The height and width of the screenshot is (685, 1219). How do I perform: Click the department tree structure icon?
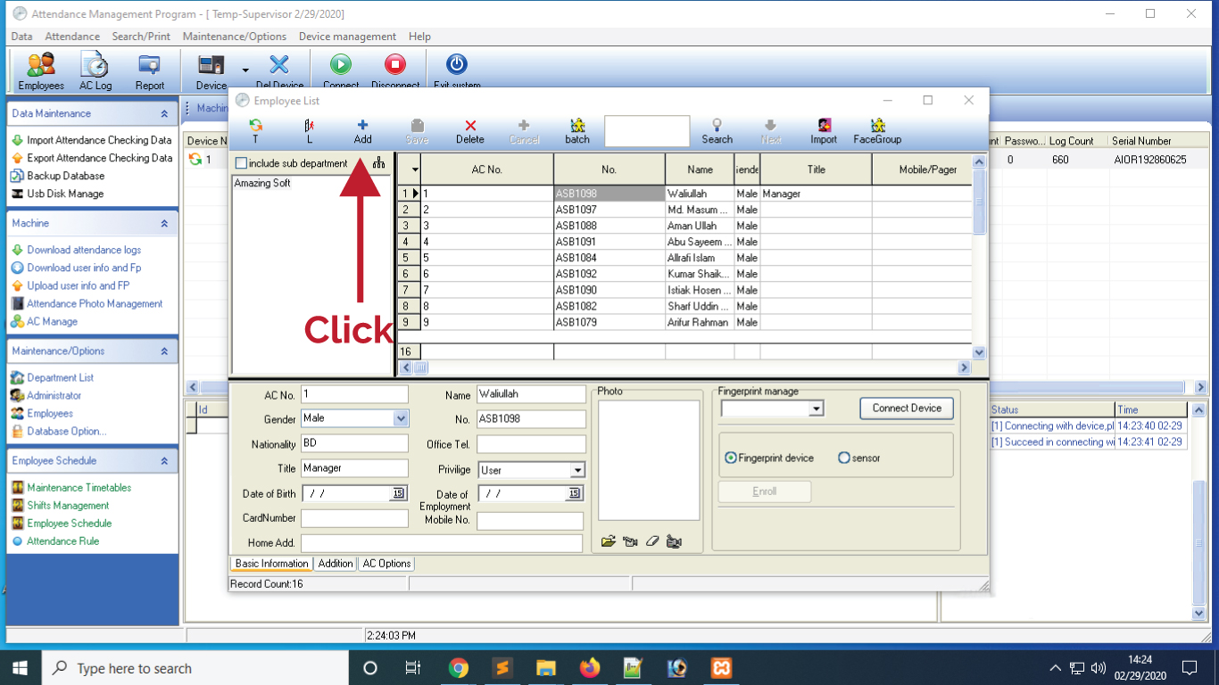coord(379,163)
